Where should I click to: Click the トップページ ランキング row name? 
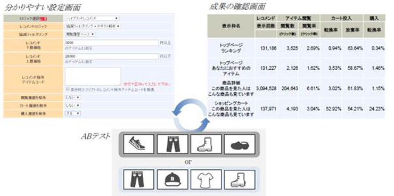pyautogui.click(x=231, y=48)
